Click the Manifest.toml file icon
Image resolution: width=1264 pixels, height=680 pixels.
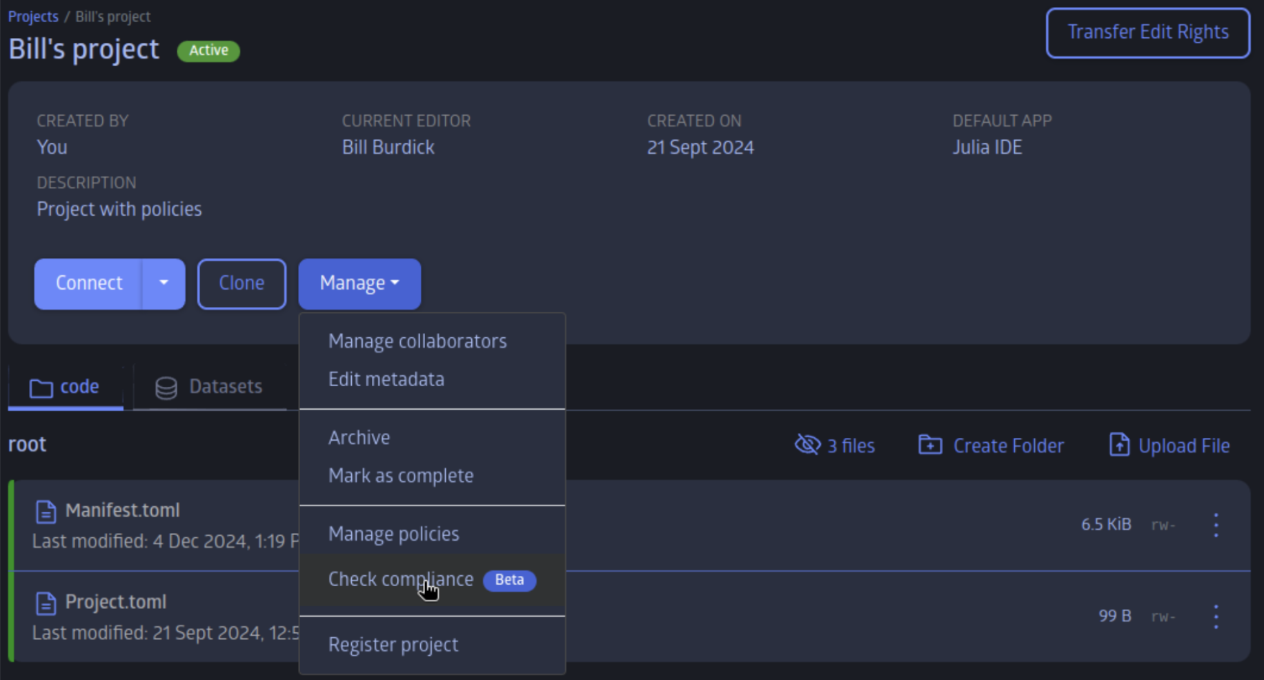click(46, 512)
